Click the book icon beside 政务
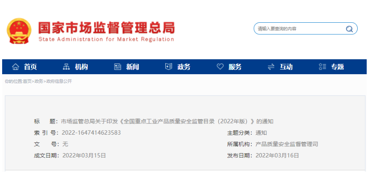371x175 pixels. coord(169,67)
